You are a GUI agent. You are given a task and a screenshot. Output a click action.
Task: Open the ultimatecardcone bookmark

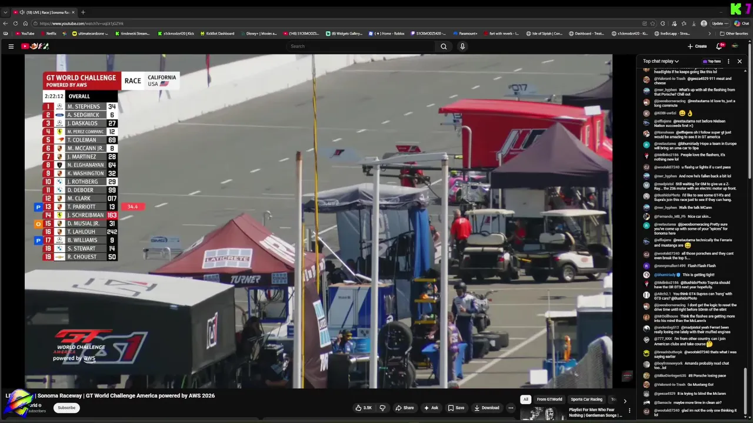(x=90, y=33)
